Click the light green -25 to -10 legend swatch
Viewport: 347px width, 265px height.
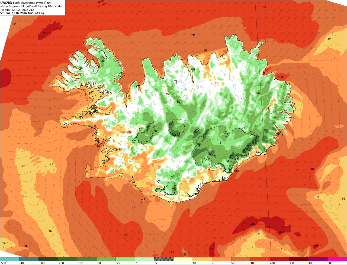pyautogui.click(x=125, y=259)
